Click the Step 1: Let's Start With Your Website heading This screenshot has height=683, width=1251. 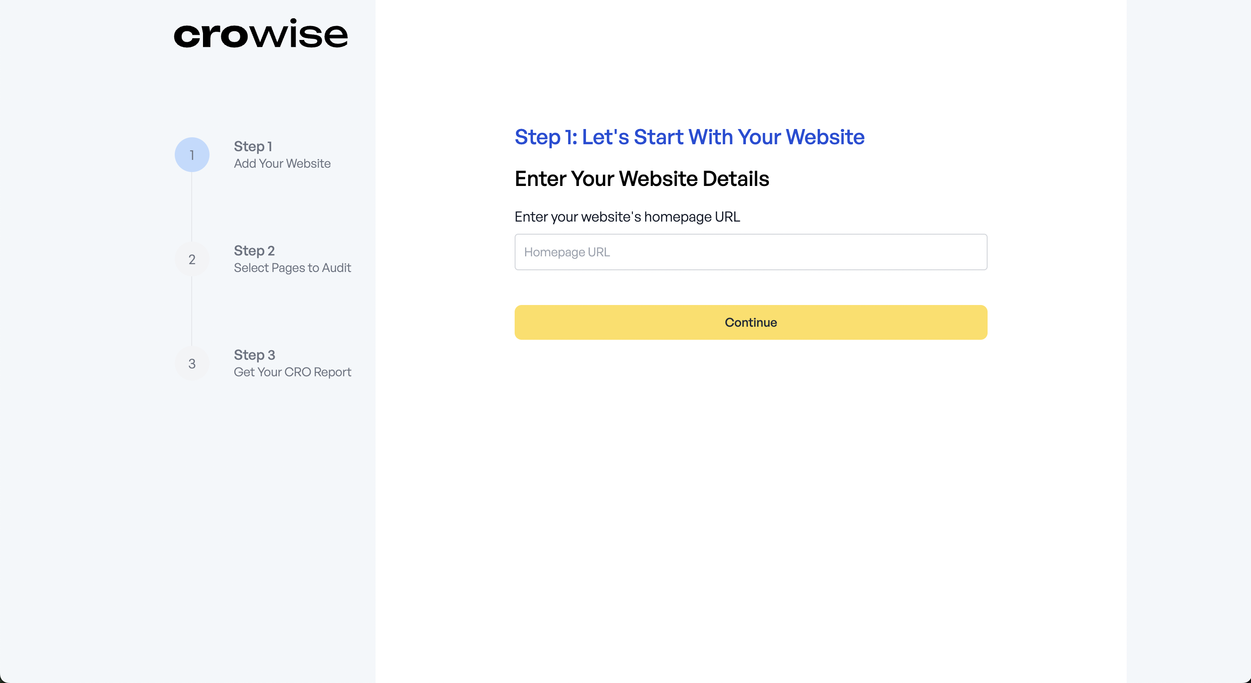pos(689,137)
